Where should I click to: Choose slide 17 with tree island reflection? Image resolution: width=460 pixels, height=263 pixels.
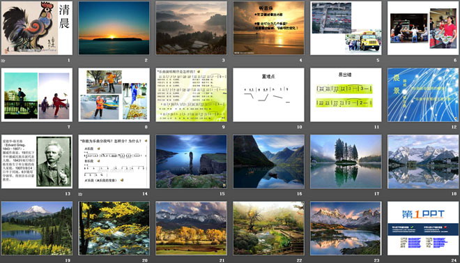point(346,161)
